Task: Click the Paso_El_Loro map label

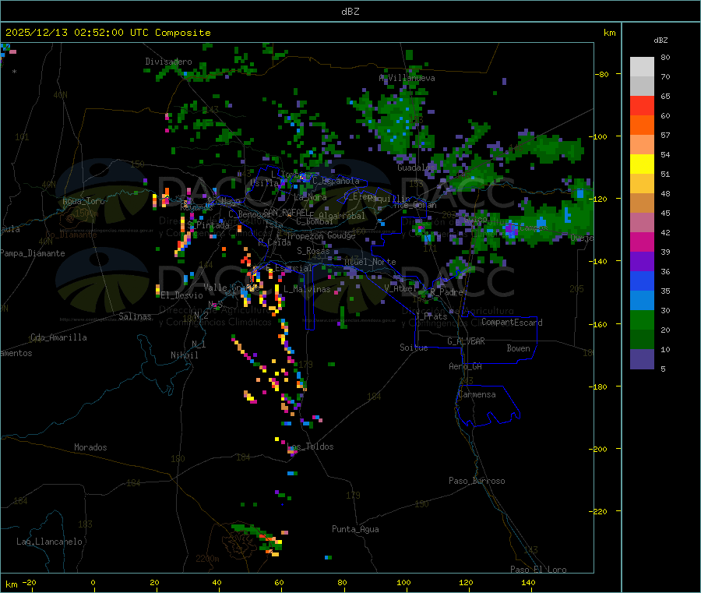Action: point(538,570)
